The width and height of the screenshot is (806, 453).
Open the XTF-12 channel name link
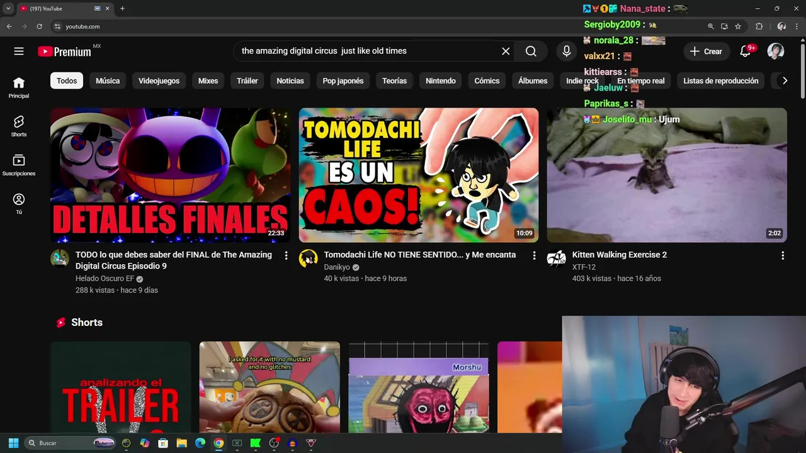584,267
